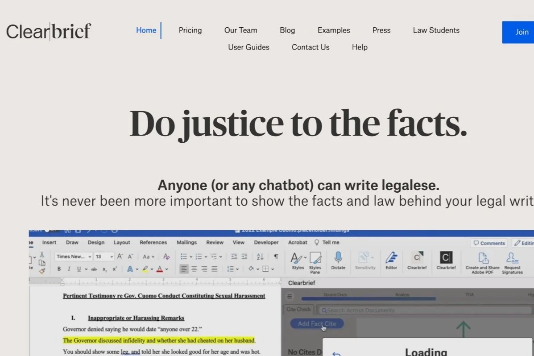The image size is (534, 356).
Task: Open the Blog link
Action: pos(287,30)
